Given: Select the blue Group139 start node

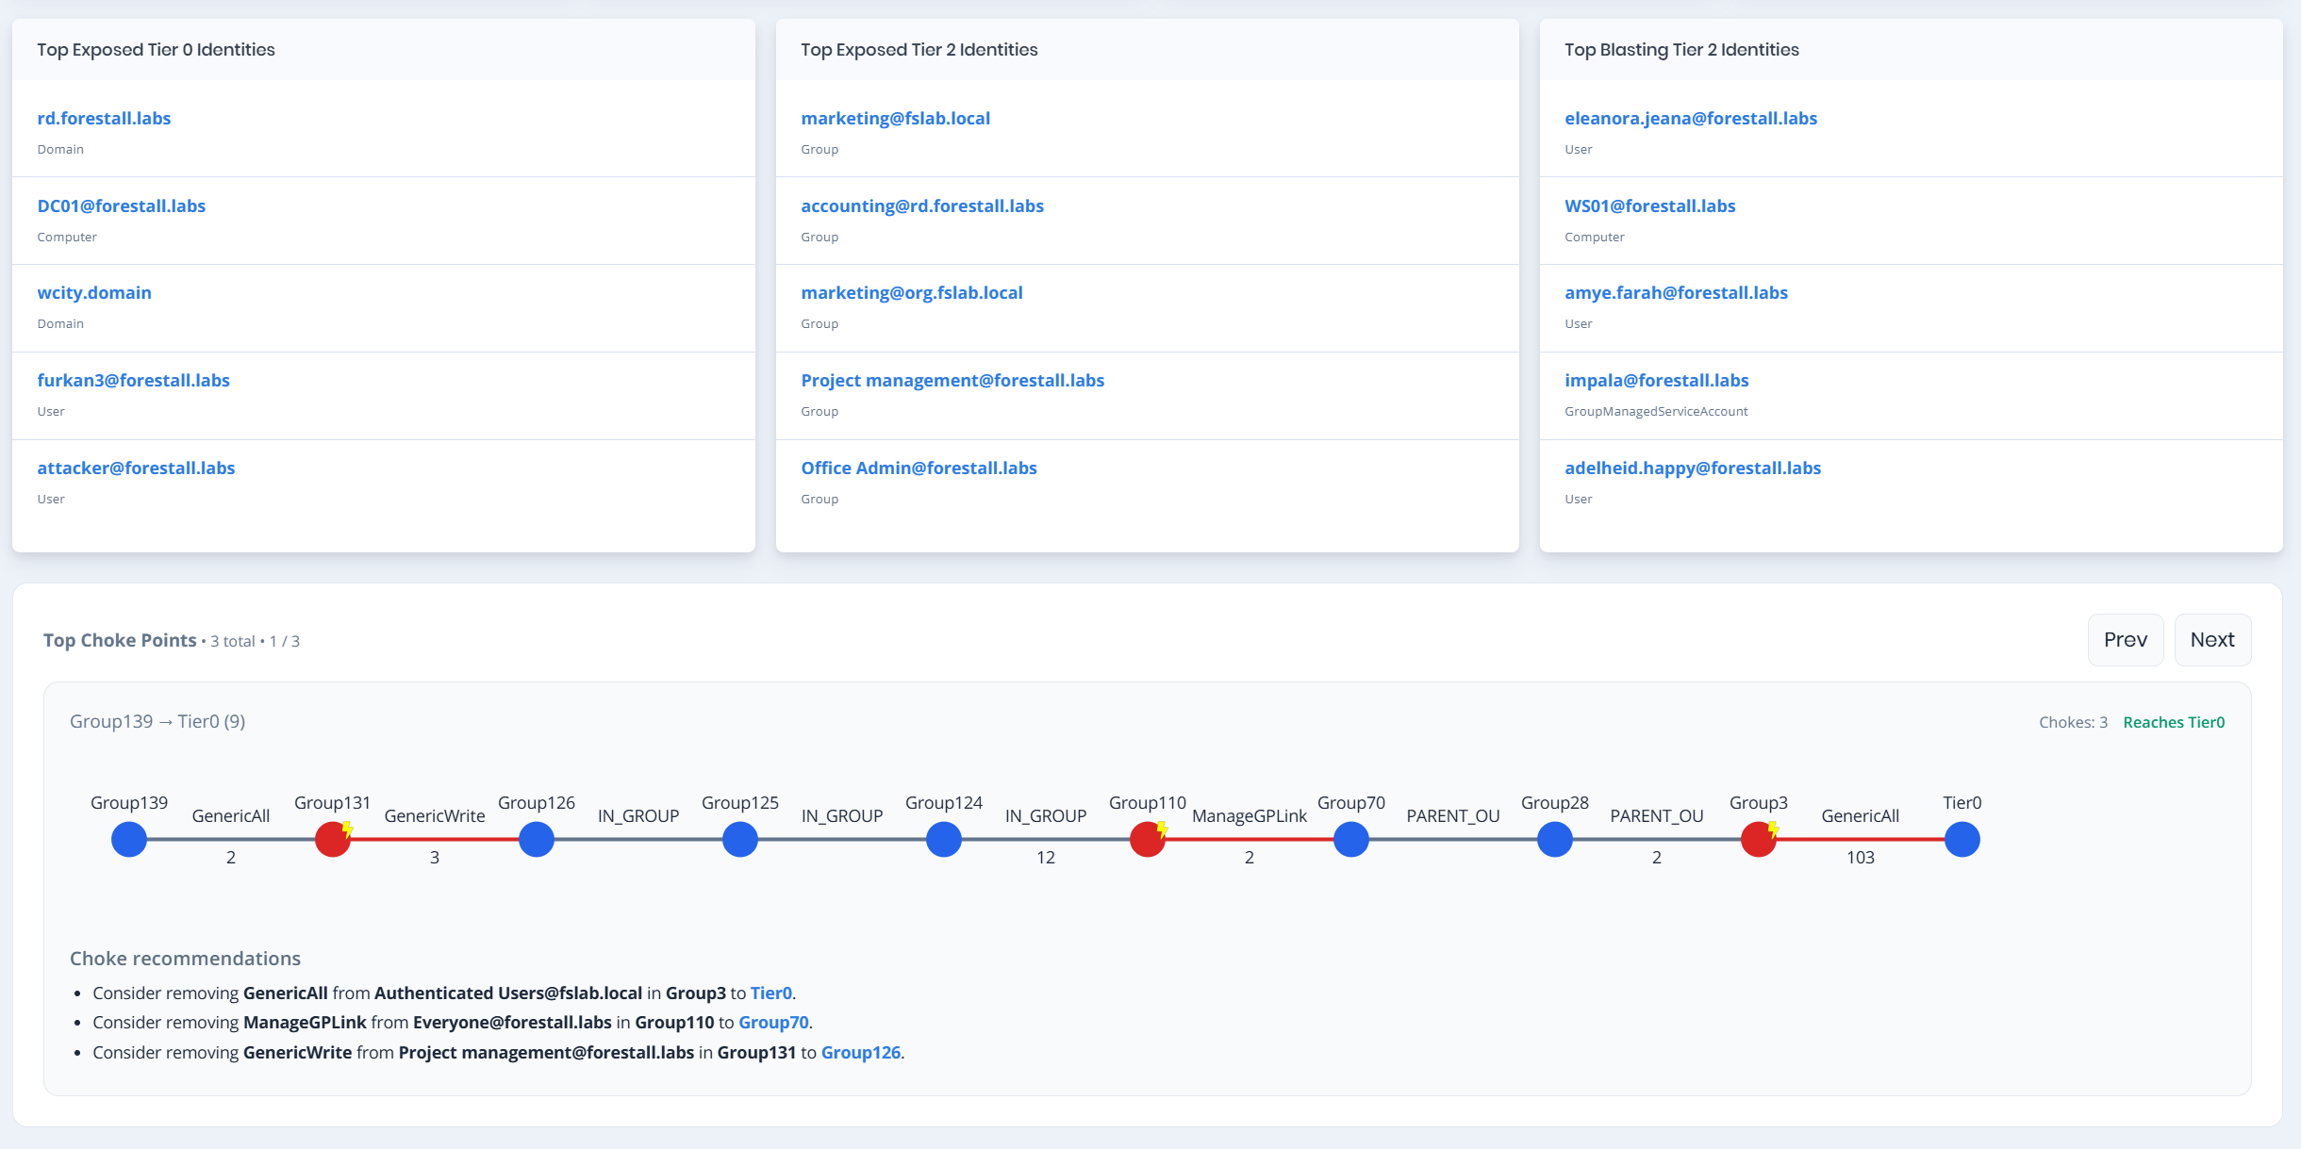Looking at the screenshot, I should [x=129, y=839].
